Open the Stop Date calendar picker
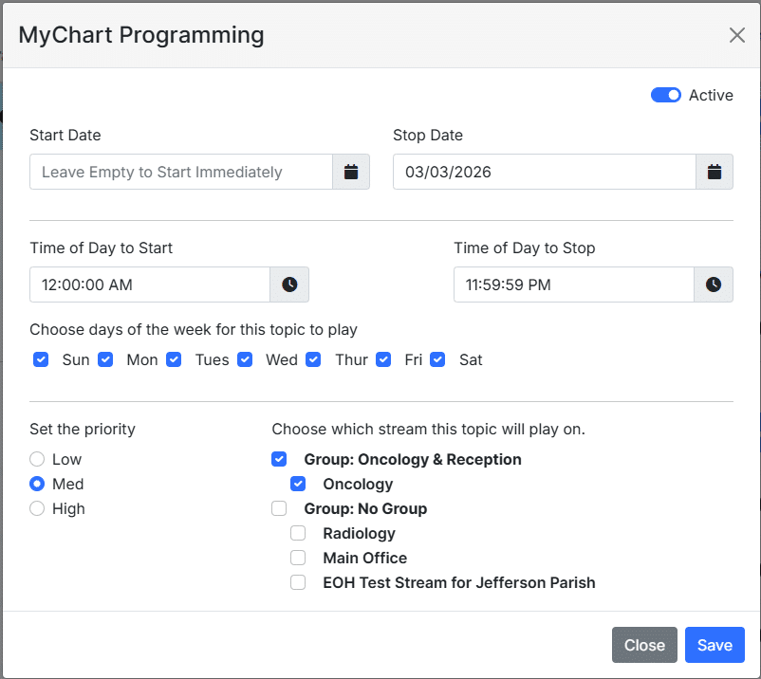Viewport: 761px width, 679px height. pos(715,172)
